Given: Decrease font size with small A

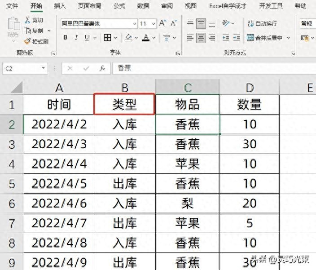Looking at the screenshot, I should (174, 23).
